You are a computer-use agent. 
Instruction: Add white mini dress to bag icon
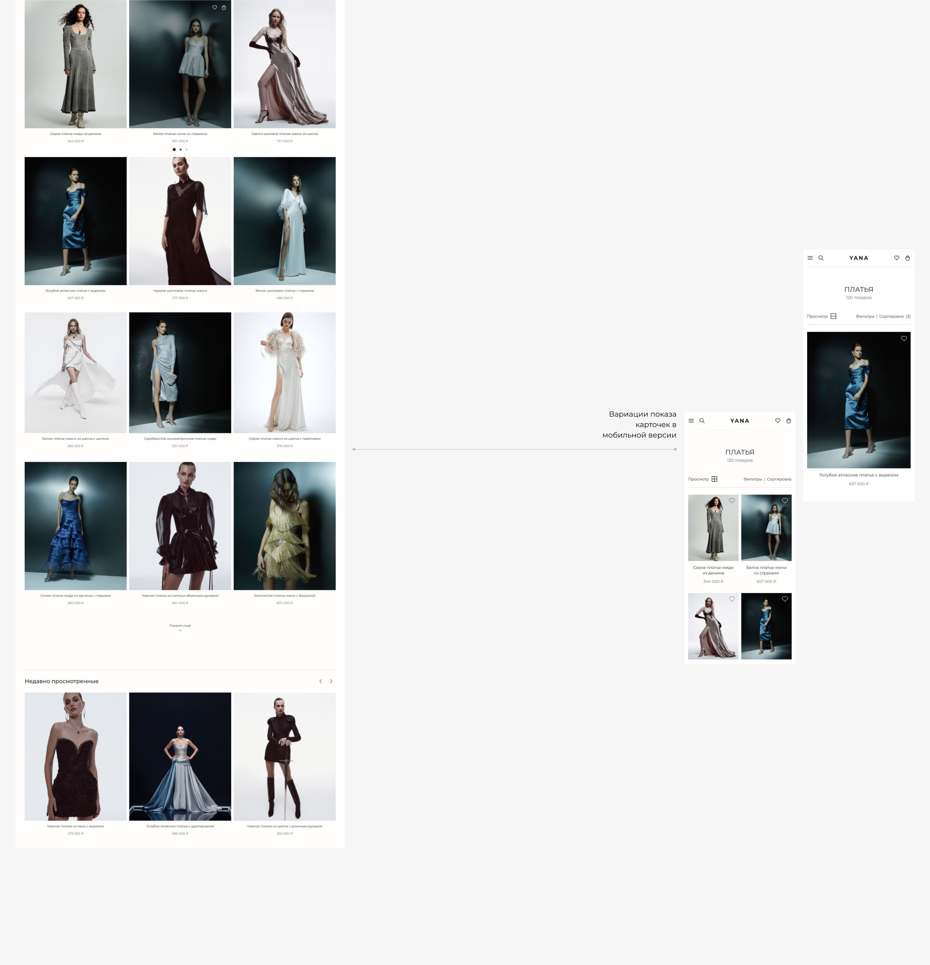[x=224, y=7]
